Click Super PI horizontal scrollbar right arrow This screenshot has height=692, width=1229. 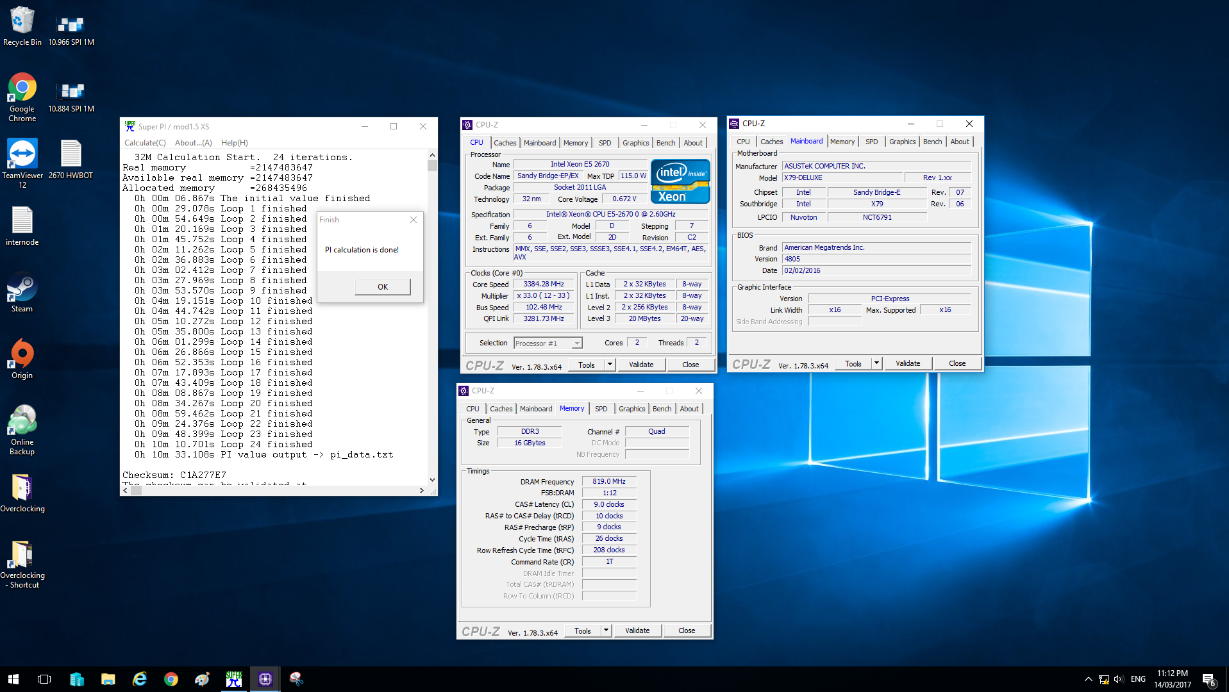coord(421,490)
